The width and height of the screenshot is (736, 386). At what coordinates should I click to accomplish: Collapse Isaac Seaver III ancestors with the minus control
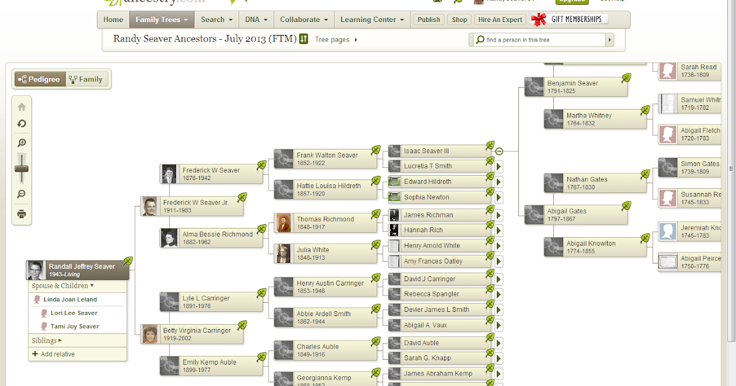click(x=498, y=150)
